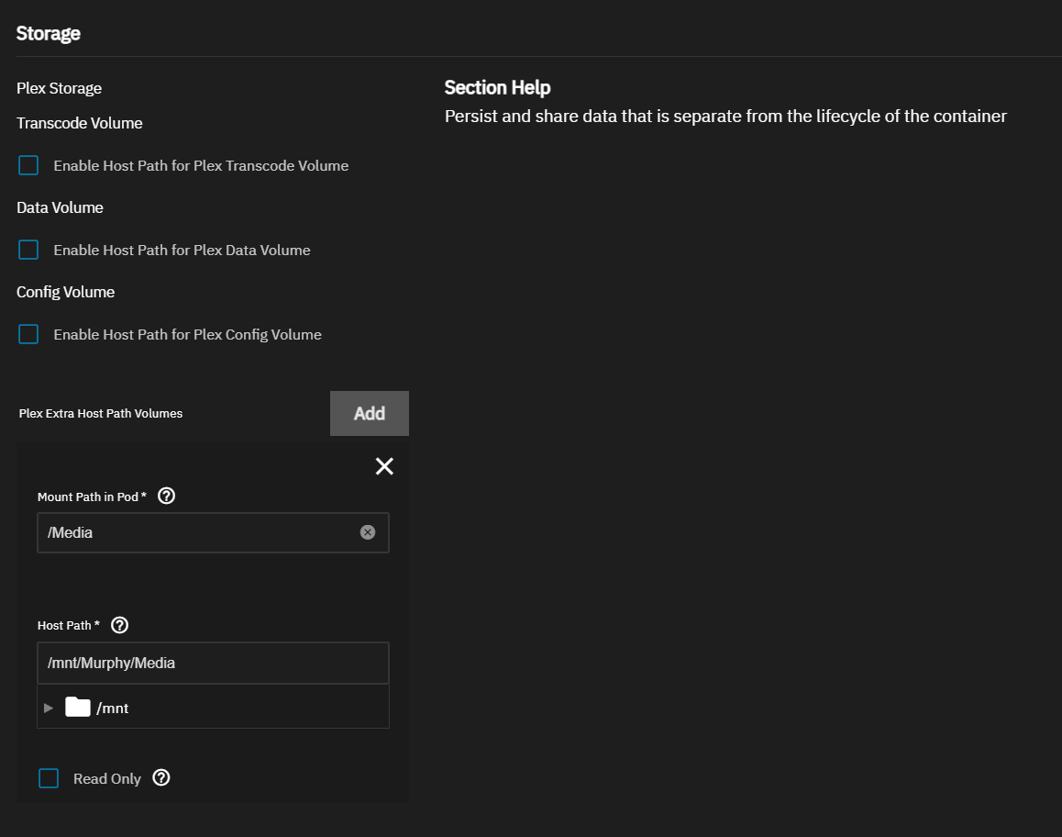Open help icon next to Read Only
The image size is (1062, 837).
161,777
